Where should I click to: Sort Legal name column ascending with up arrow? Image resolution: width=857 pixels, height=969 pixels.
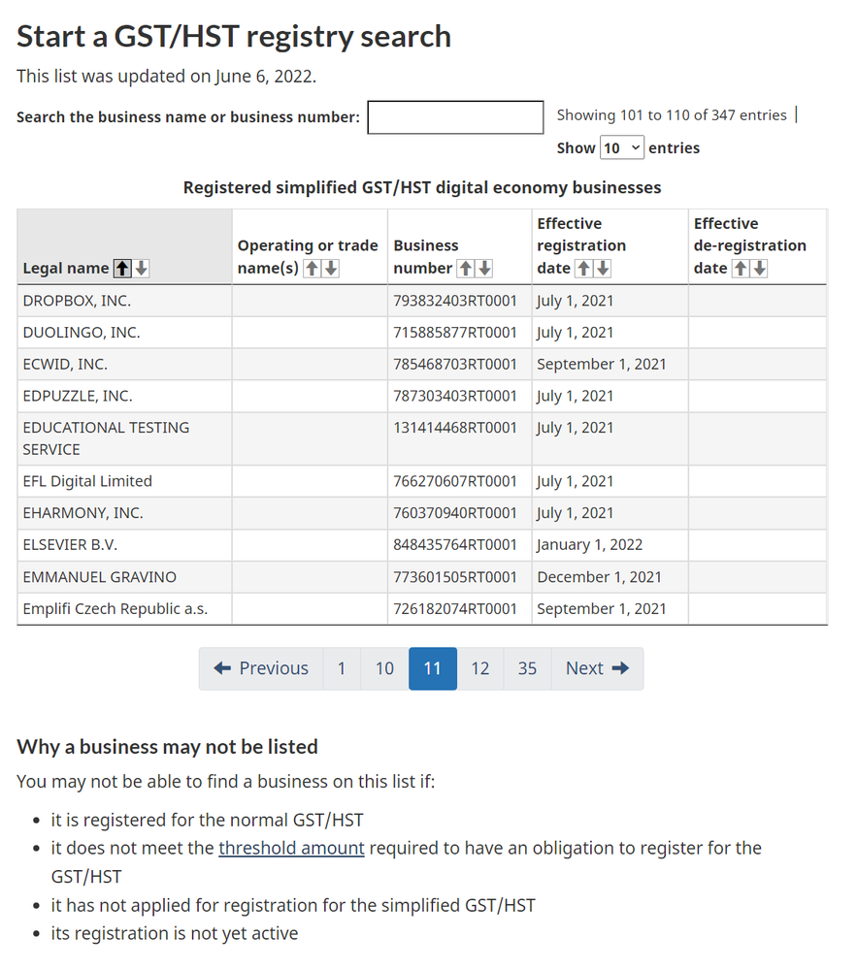click(x=120, y=268)
